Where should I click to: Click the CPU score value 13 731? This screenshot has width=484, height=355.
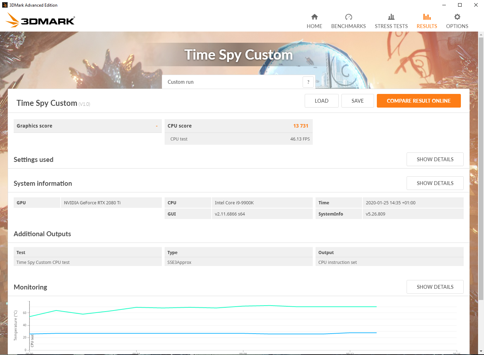[x=301, y=126]
